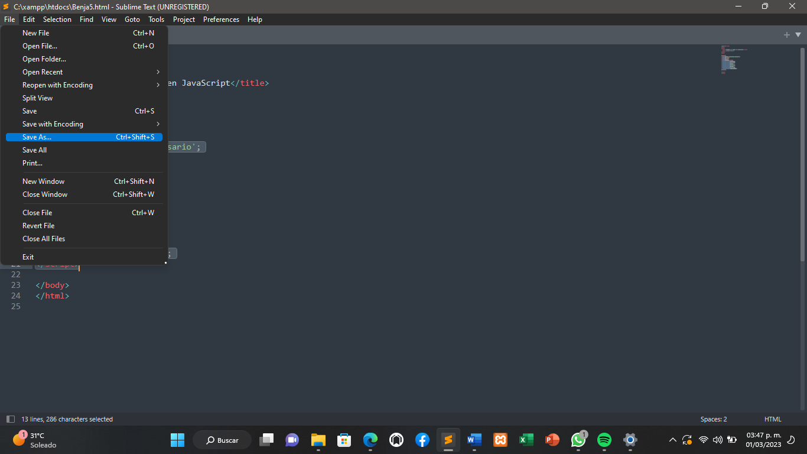
Task: Open the Facebook taskbar icon
Action: click(x=422, y=440)
